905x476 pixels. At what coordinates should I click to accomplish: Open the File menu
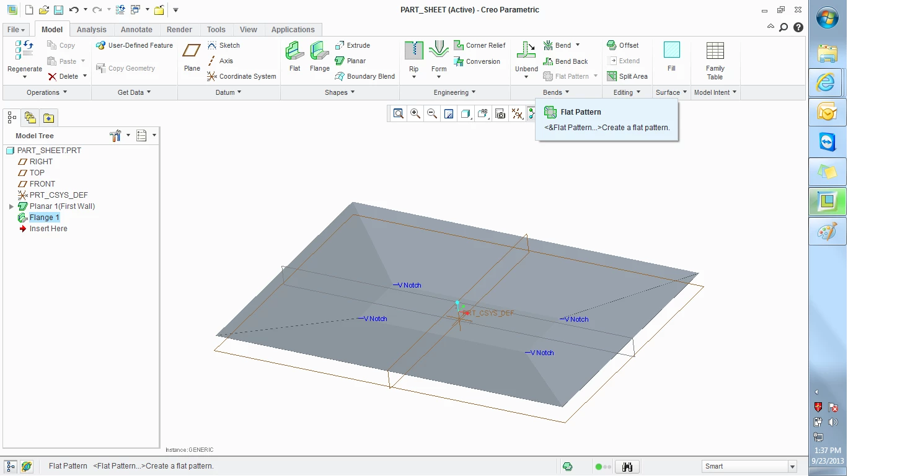point(16,30)
